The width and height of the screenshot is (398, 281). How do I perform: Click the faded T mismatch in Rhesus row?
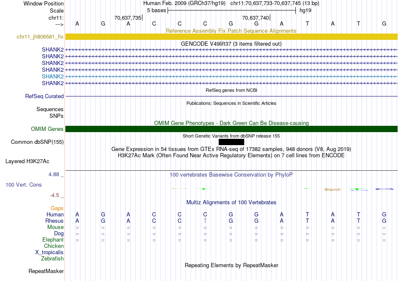(x=205, y=221)
